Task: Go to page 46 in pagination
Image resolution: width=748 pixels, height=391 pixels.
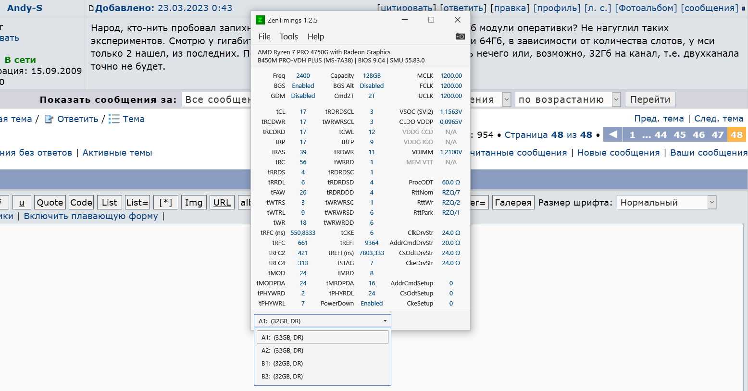Action: (x=698, y=134)
